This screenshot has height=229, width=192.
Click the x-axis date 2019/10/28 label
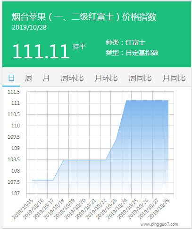coord(159,209)
